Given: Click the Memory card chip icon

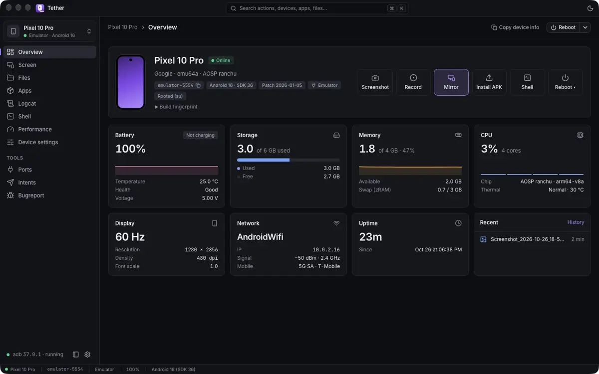Looking at the screenshot, I should [x=458, y=135].
